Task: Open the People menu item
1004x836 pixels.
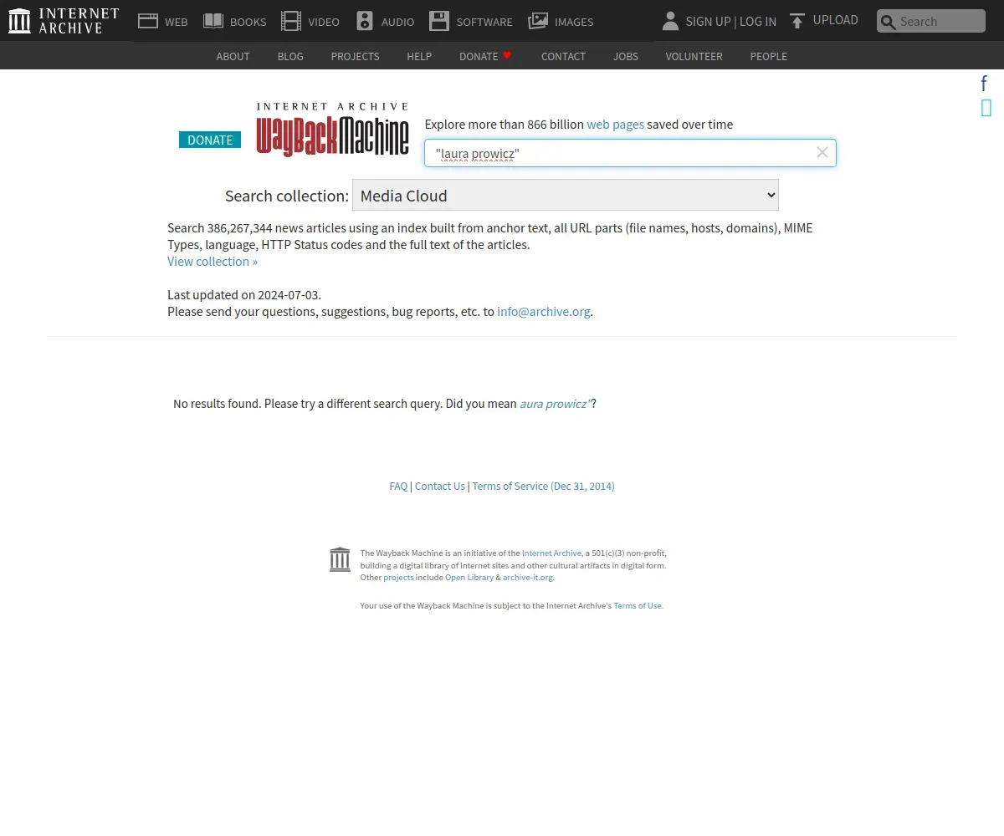Action: click(x=768, y=56)
